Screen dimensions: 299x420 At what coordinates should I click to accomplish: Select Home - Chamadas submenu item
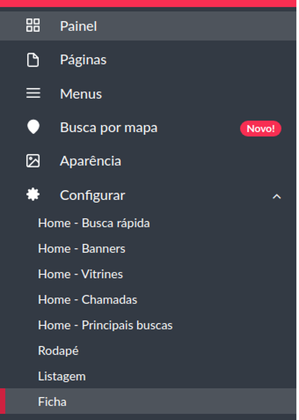(87, 300)
